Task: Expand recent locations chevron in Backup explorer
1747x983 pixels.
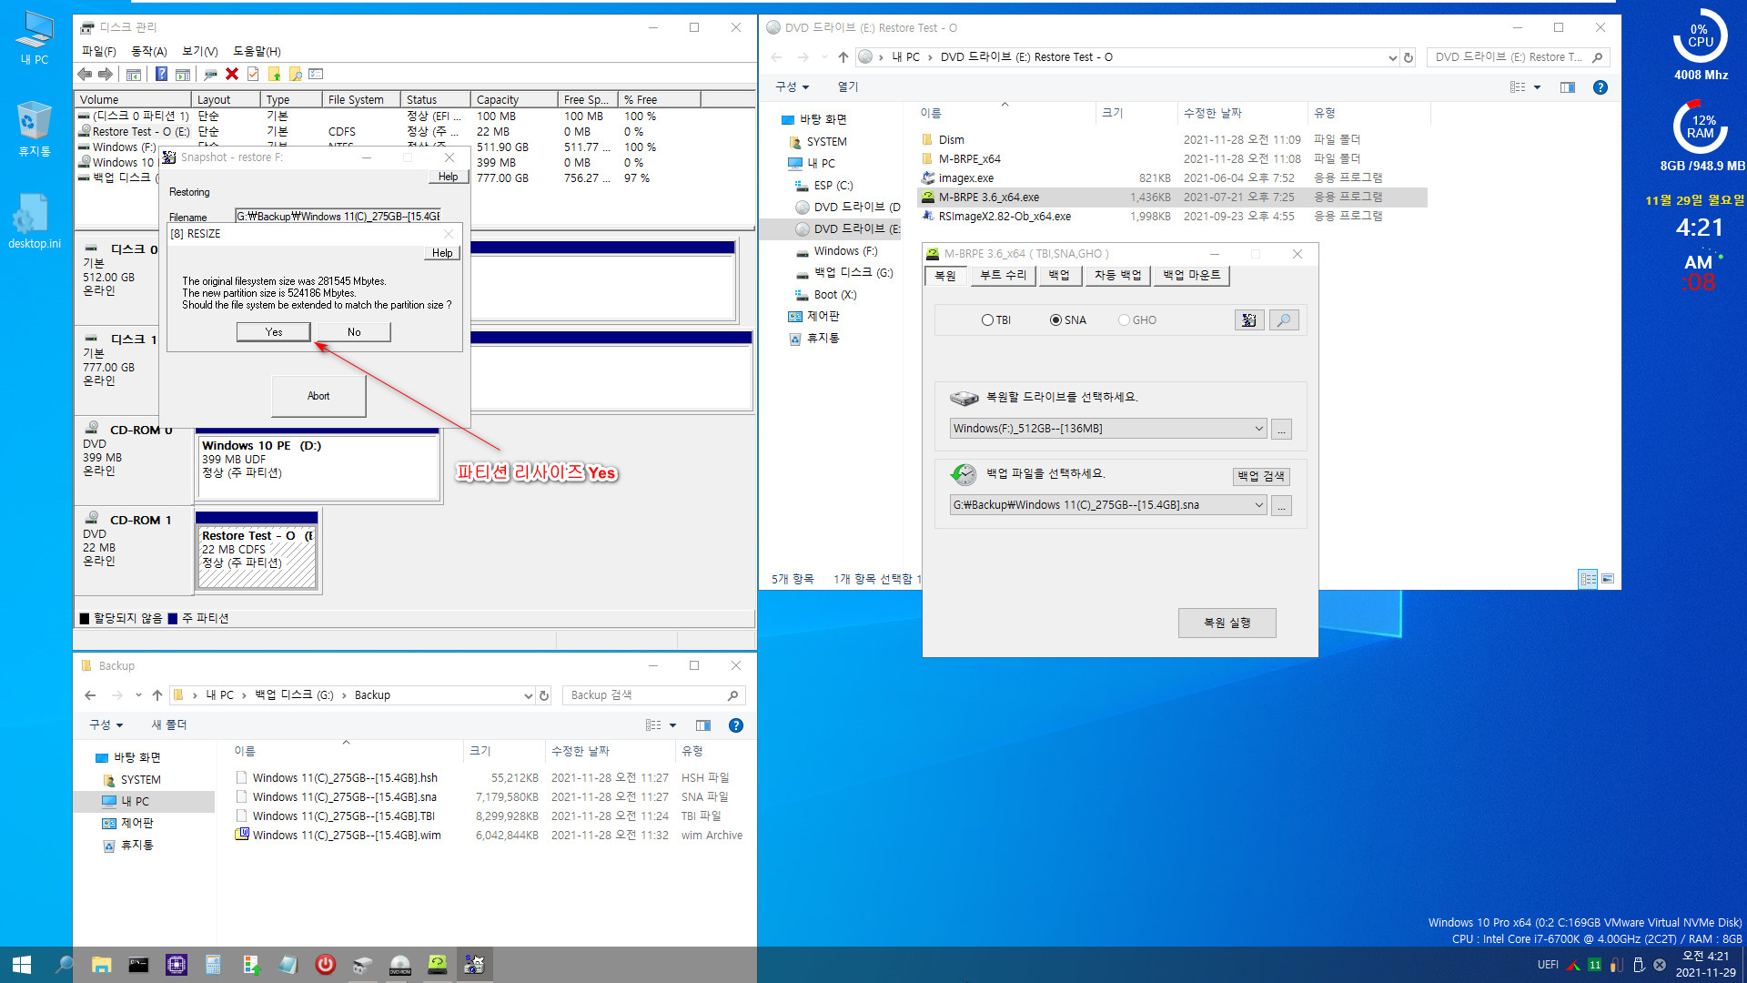Action: click(138, 695)
